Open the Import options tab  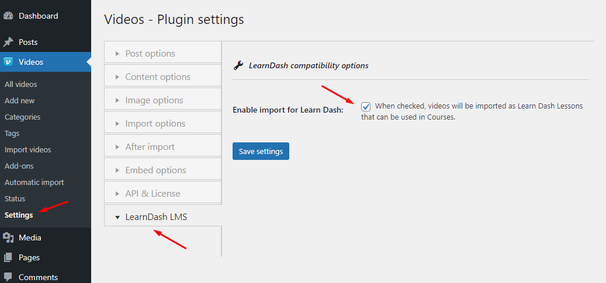[x=162, y=124]
